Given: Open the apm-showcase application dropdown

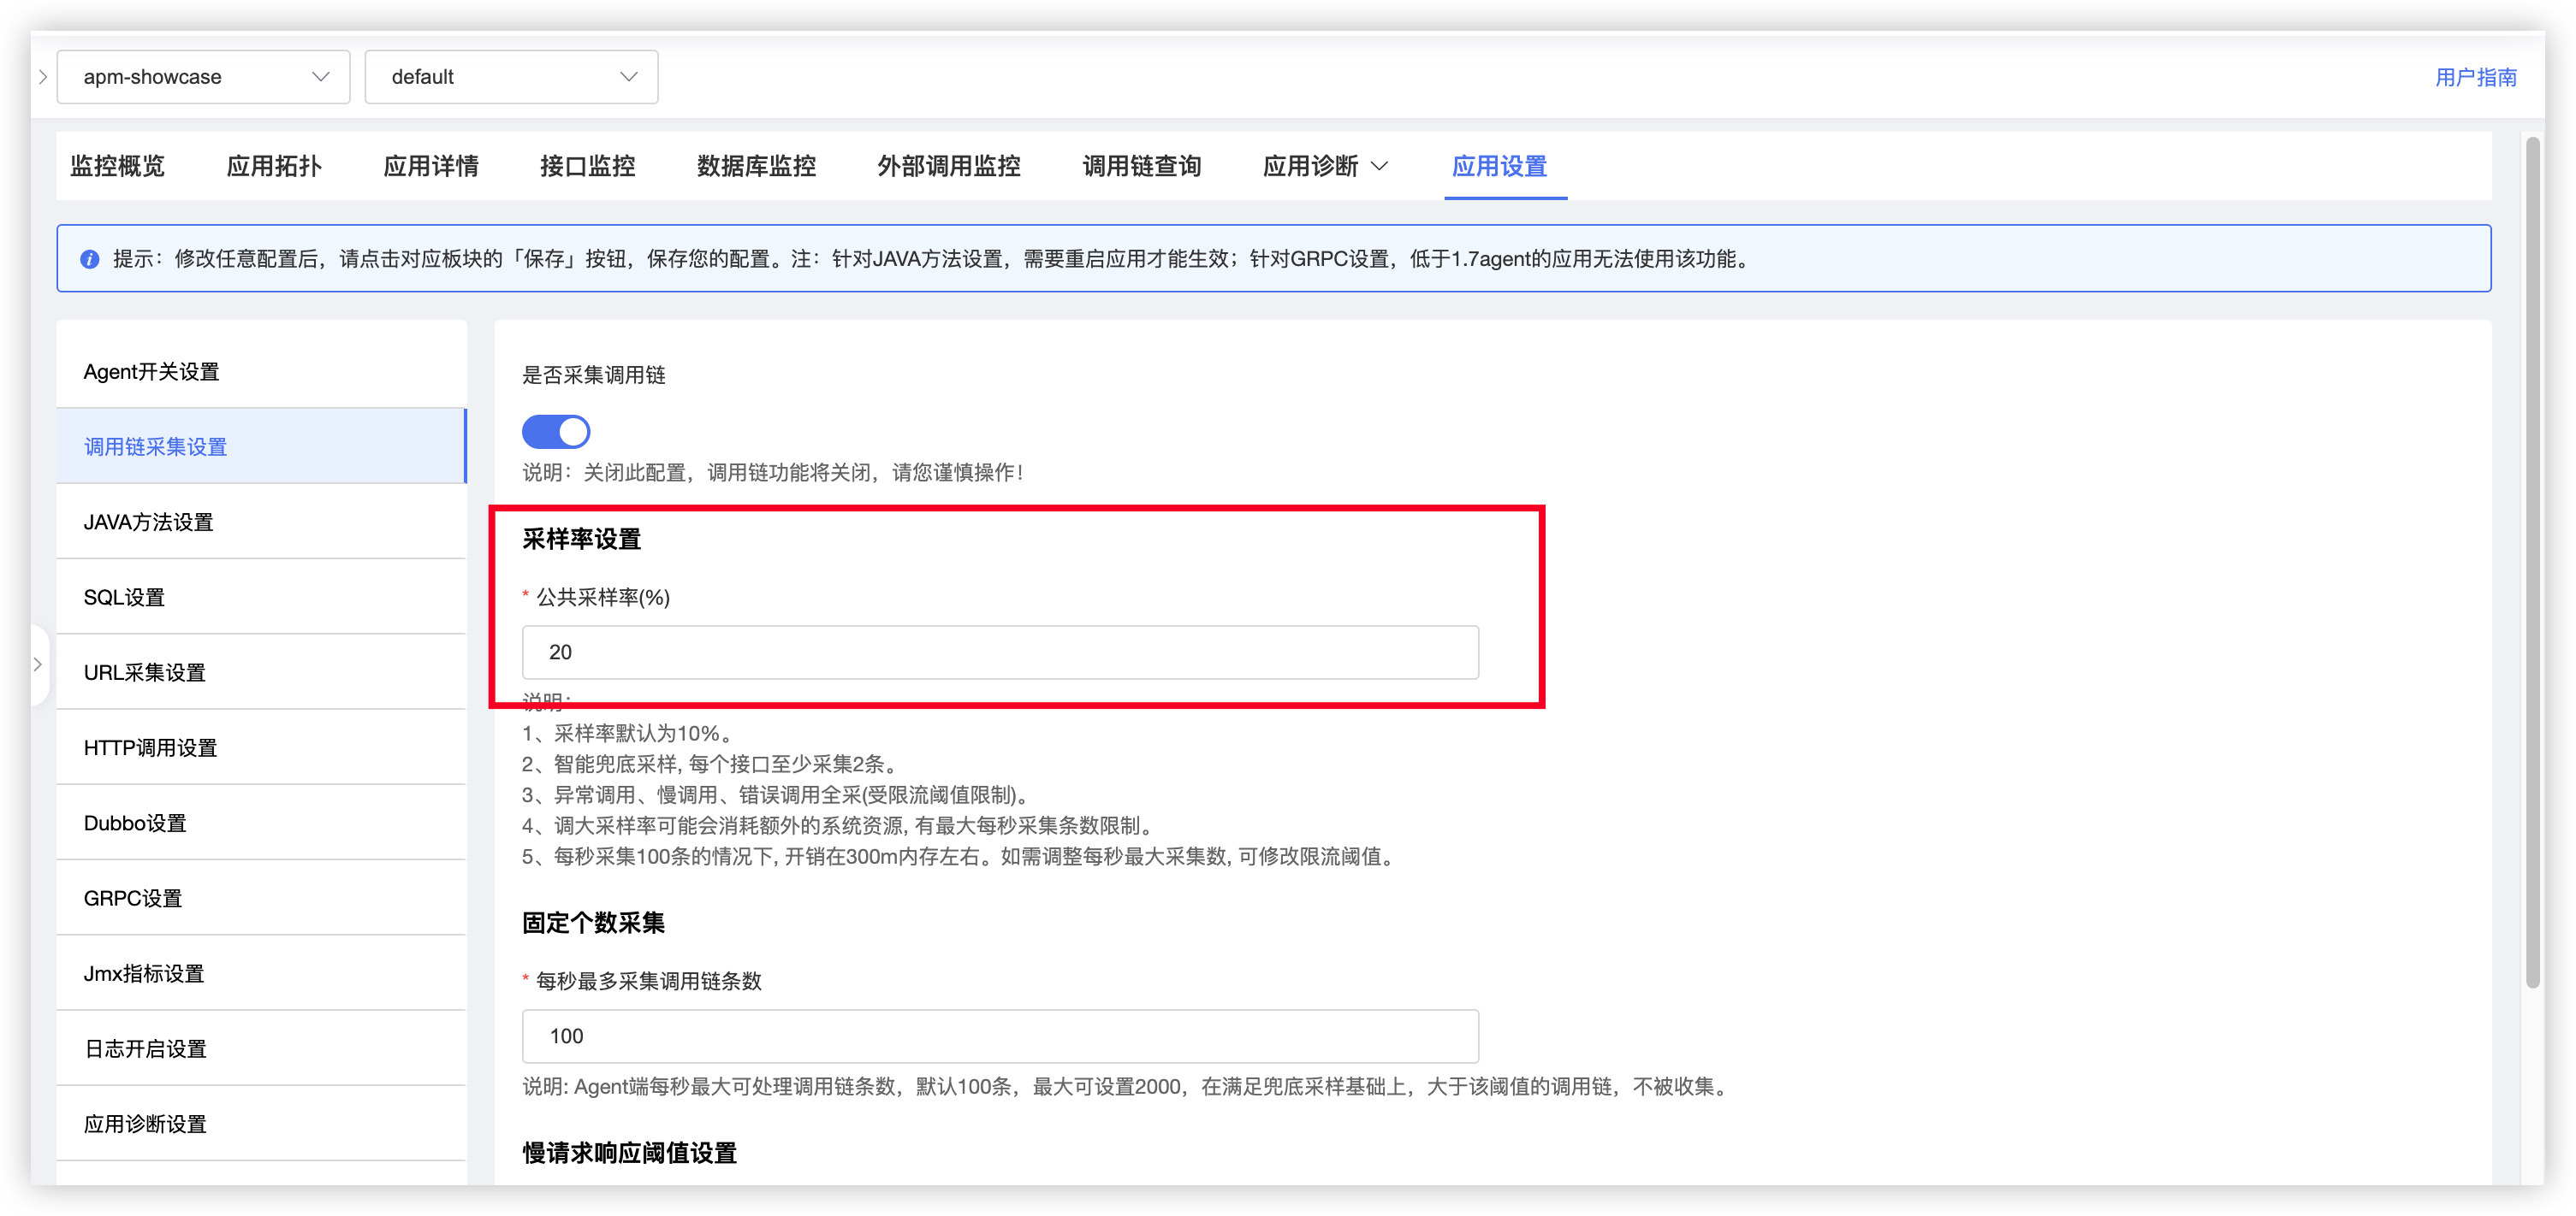Looking at the screenshot, I should pos(204,77).
